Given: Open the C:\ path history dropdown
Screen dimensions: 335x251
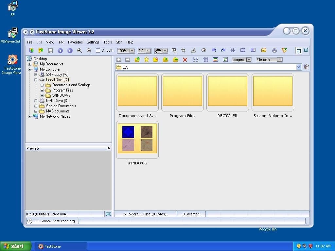Looking at the screenshot, I should 299,67.
